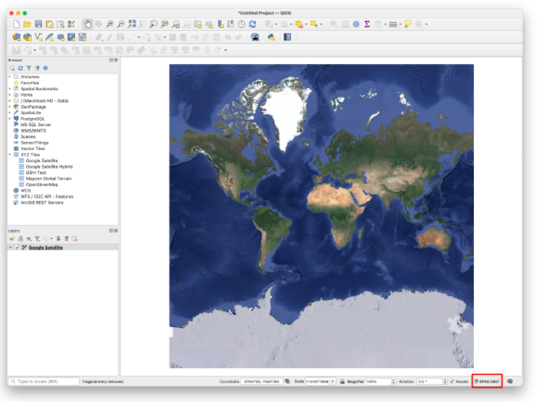Viewport: 559px width, 402px height.
Task: Toggle Google Satellite layer visibility checkbox
Action: pyautogui.click(x=17, y=247)
